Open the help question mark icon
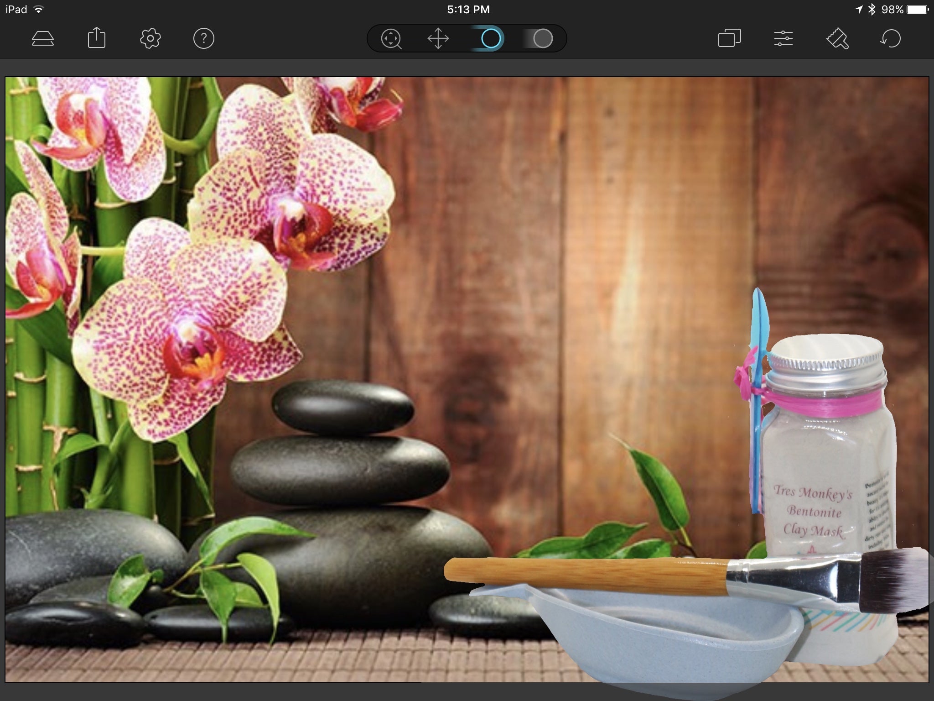 [203, 38]
